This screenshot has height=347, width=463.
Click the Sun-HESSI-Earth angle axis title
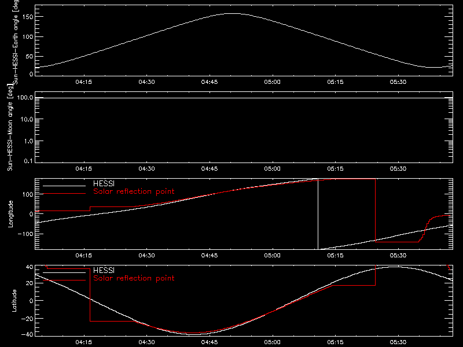[x=15, y=41]
